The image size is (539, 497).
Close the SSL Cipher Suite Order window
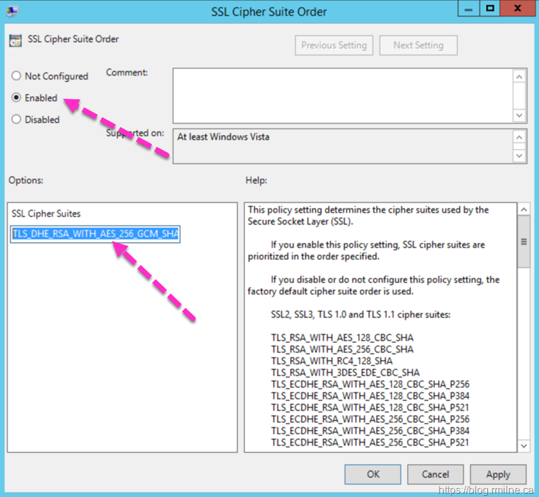pyautogui.click(x=518, y=9)
